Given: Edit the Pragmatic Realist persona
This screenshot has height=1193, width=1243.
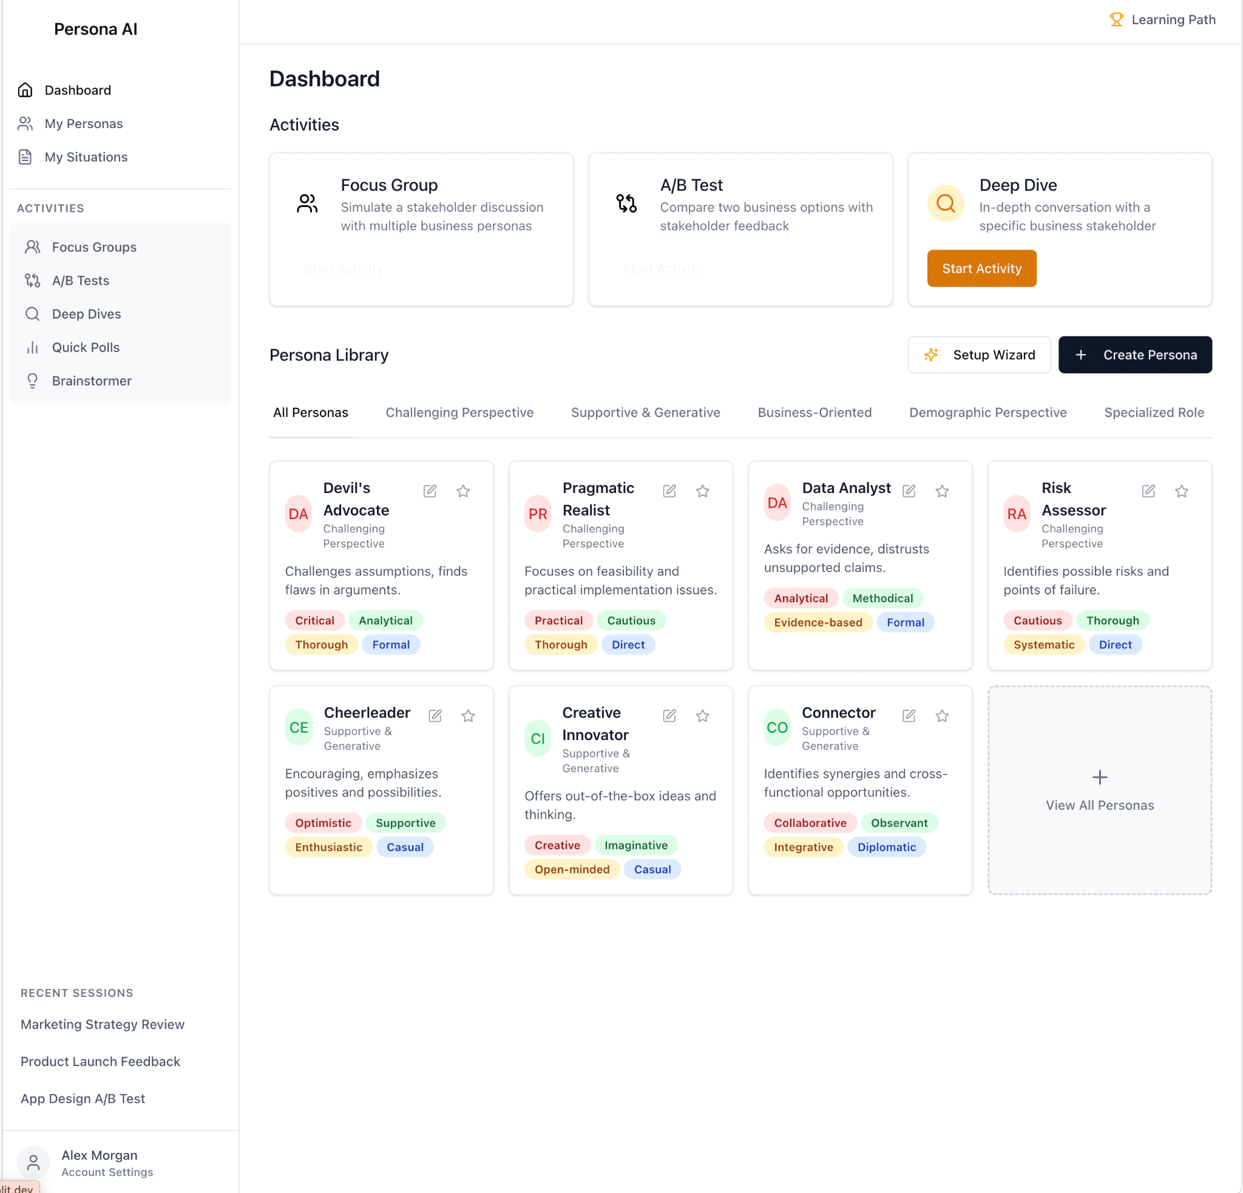Looking at the screenshot, I should point(669,491).
